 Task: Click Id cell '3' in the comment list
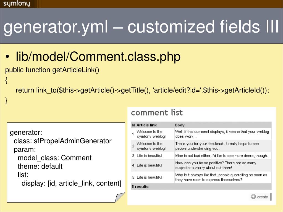(133, 156)
